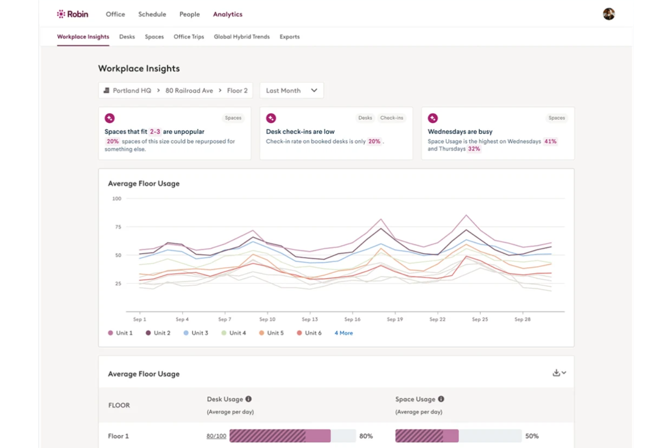The height and width of the screenshot is (448, 672).
Task: Toggle the Unit 1 series in the legend
Action: click(120, 333)
